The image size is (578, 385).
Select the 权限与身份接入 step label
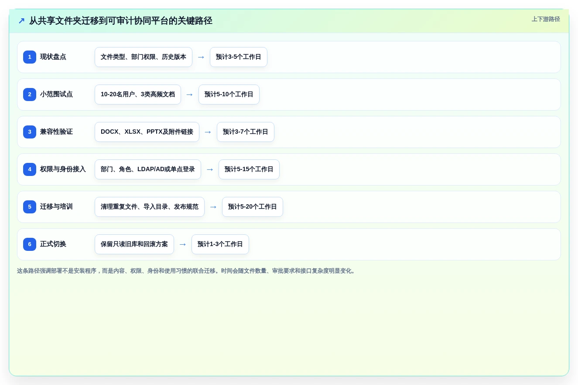point(63,169)
